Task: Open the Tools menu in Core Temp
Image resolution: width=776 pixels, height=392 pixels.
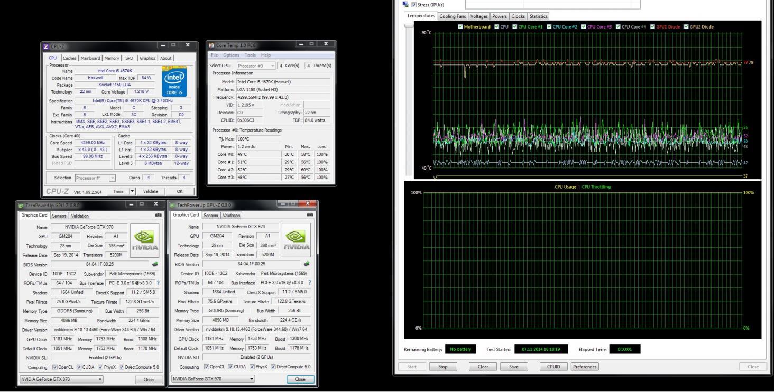Action: pos(251,55)
